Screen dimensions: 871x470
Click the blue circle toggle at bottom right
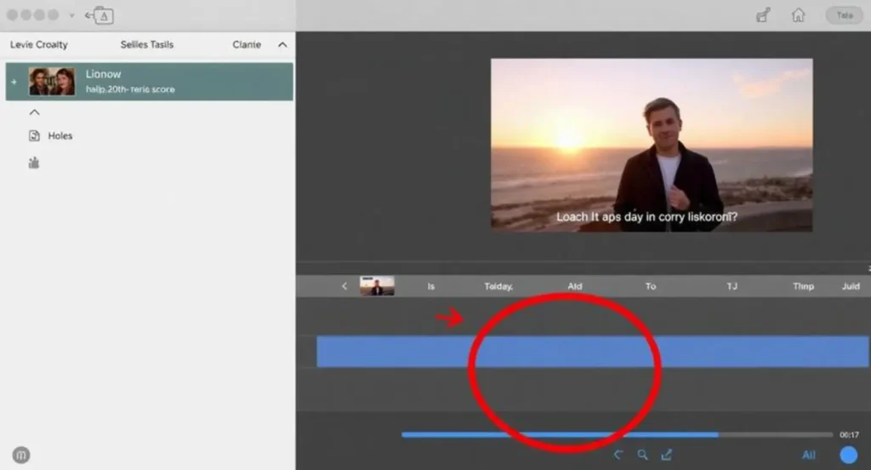(x=848, y=455)
